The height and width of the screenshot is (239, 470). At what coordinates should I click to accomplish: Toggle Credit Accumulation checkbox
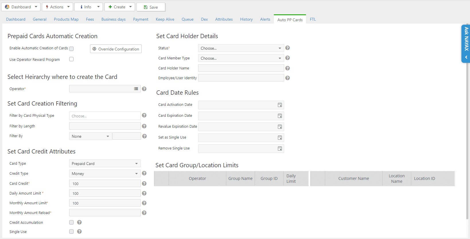pyautogui.click(x=71, y=222)
